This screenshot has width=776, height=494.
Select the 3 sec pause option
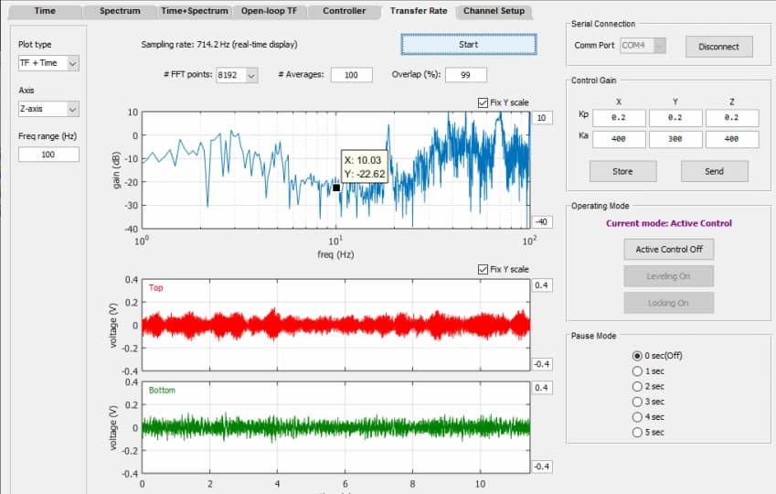click(637, 402)
